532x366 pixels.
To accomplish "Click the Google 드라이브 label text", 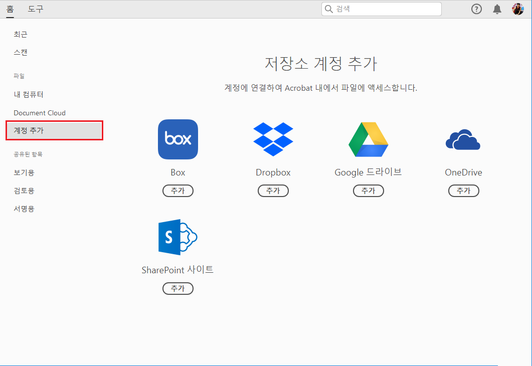I will click(368, 172).
